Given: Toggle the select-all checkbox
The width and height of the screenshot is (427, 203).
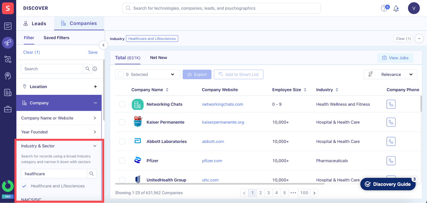Looking at the screenshot, I should pyautogui.click(x=121, y=74).
